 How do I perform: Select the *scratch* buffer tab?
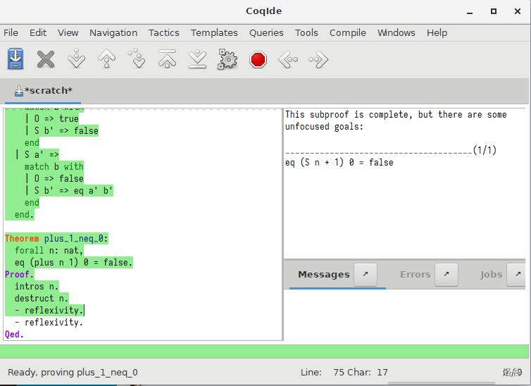[x=43, y=90]
